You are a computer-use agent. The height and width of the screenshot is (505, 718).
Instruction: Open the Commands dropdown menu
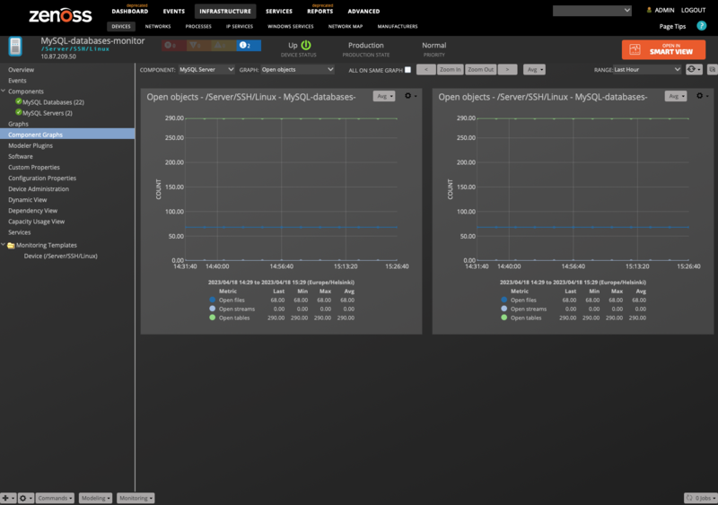pos(55,498)
